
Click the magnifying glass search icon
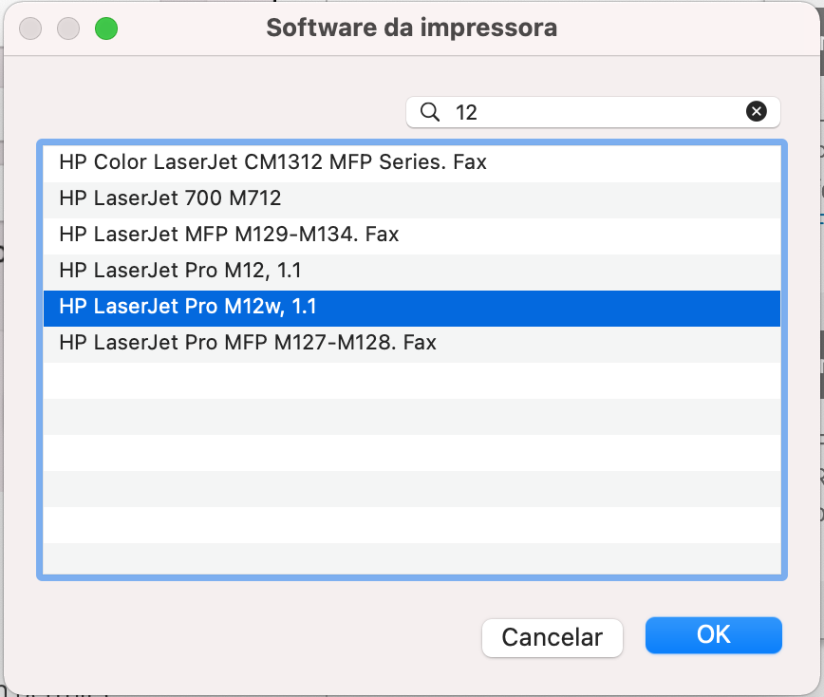[x=430, y=112]
